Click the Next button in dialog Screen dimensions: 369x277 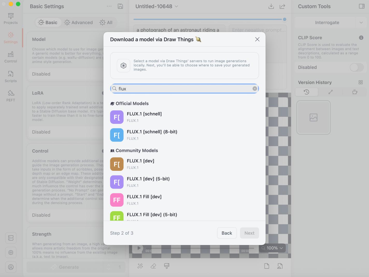[x=249, y=233]
